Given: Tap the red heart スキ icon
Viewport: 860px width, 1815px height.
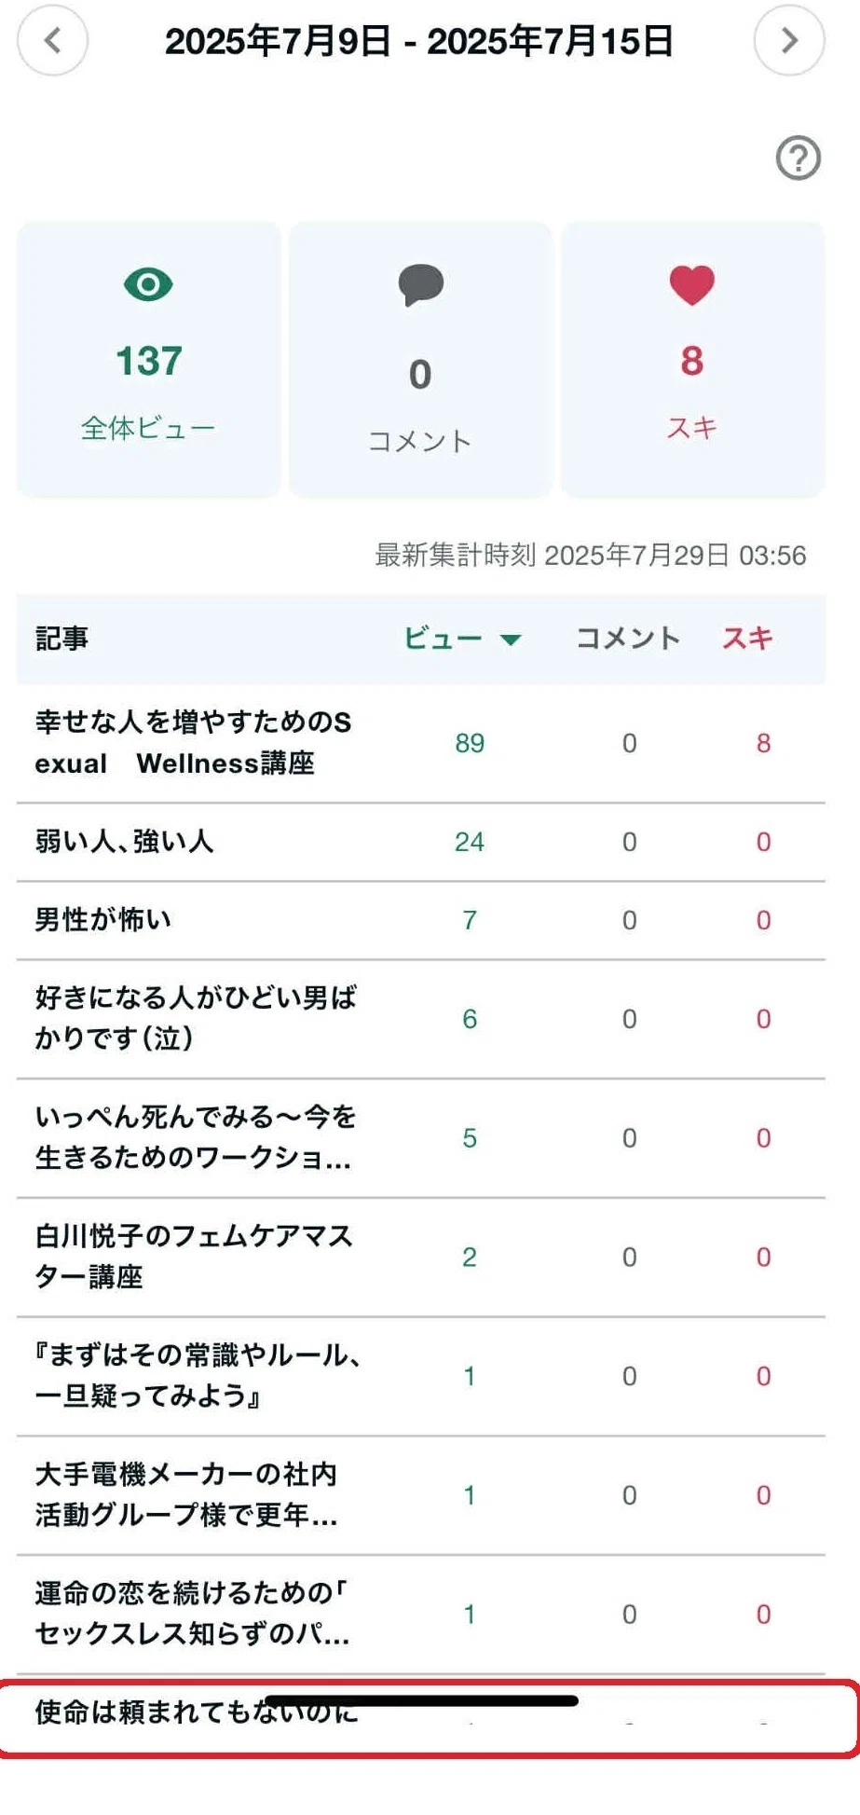Looking at the screenshot, I should (x=692, y=285).
